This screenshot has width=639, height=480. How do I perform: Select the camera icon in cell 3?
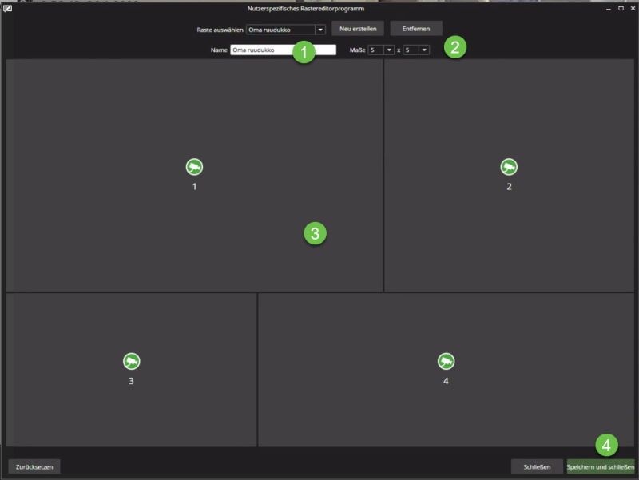(132, 361)
